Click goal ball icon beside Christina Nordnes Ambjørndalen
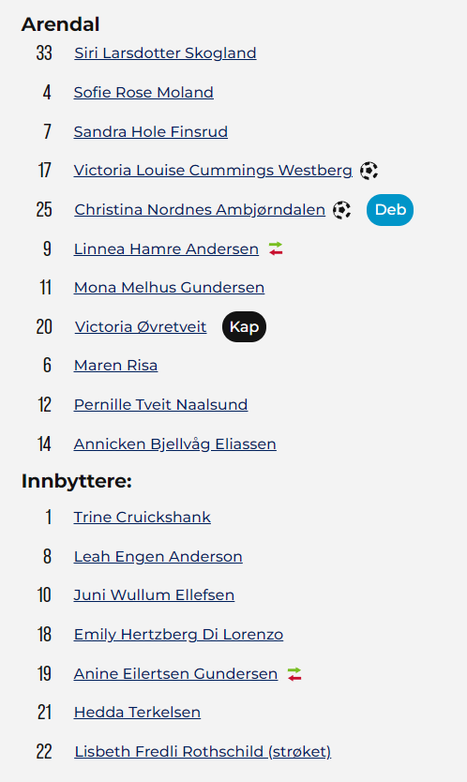The image size is (467, 782). 341,210
